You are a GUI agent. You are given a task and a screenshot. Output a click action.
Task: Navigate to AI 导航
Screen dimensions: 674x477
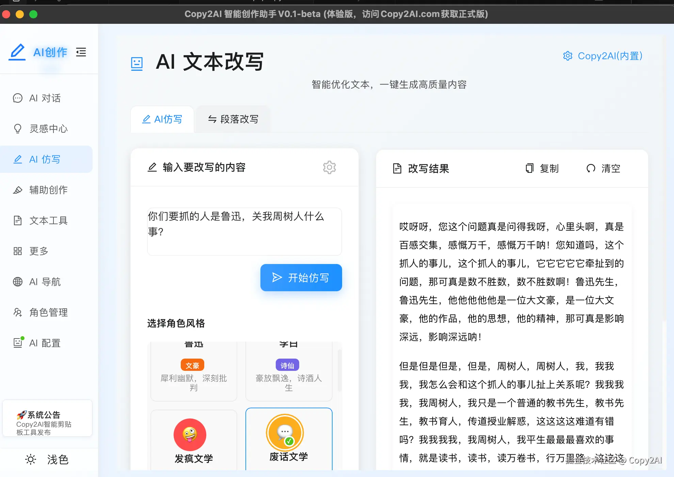(44, 282)
